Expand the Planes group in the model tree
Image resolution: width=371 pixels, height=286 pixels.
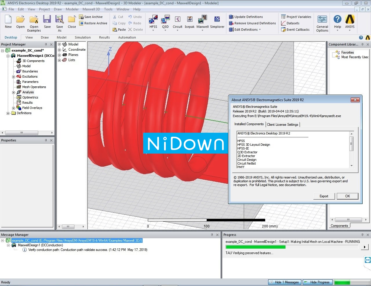pos(59,55)
